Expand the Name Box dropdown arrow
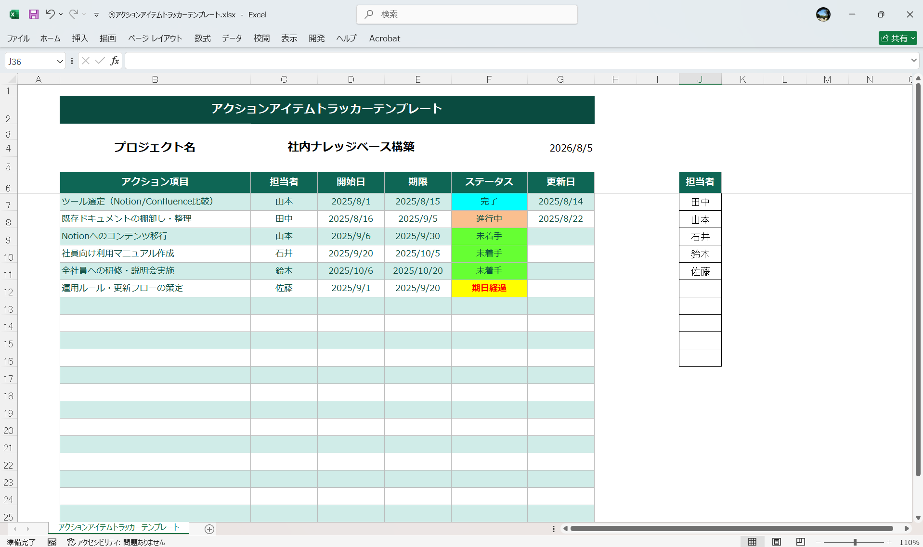The image size is (923, 547). coord(60,62)
